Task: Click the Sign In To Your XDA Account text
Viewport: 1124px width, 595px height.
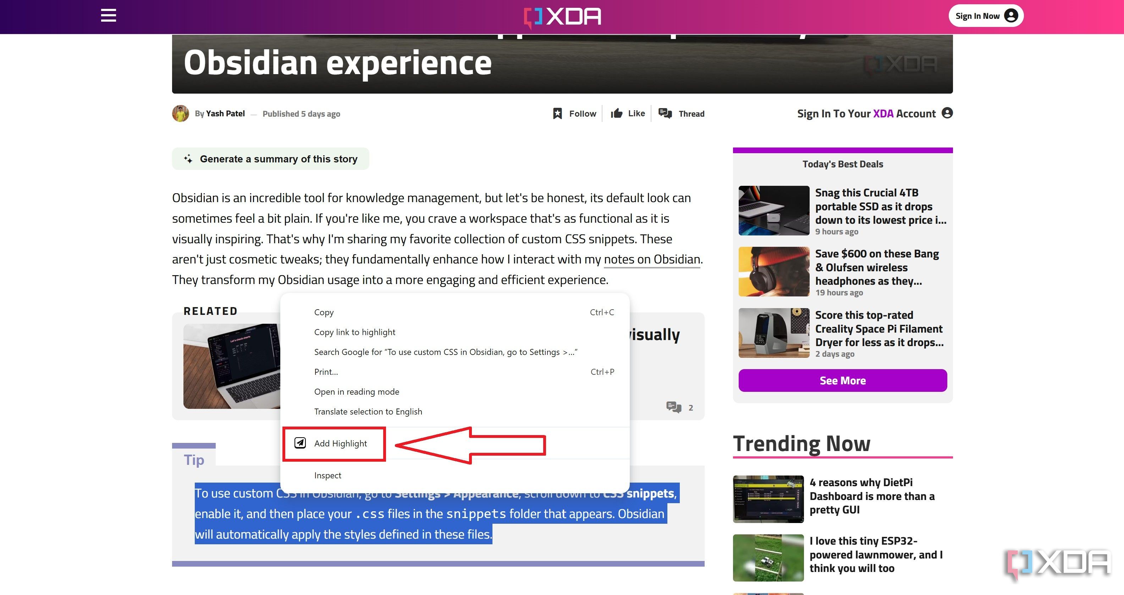Action: click(x=866, y=113)
